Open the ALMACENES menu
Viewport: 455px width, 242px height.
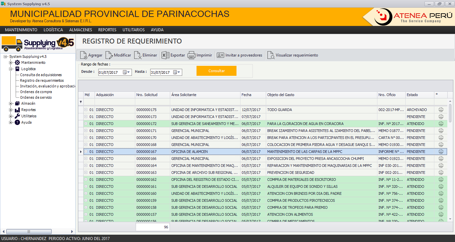(81, 30)
